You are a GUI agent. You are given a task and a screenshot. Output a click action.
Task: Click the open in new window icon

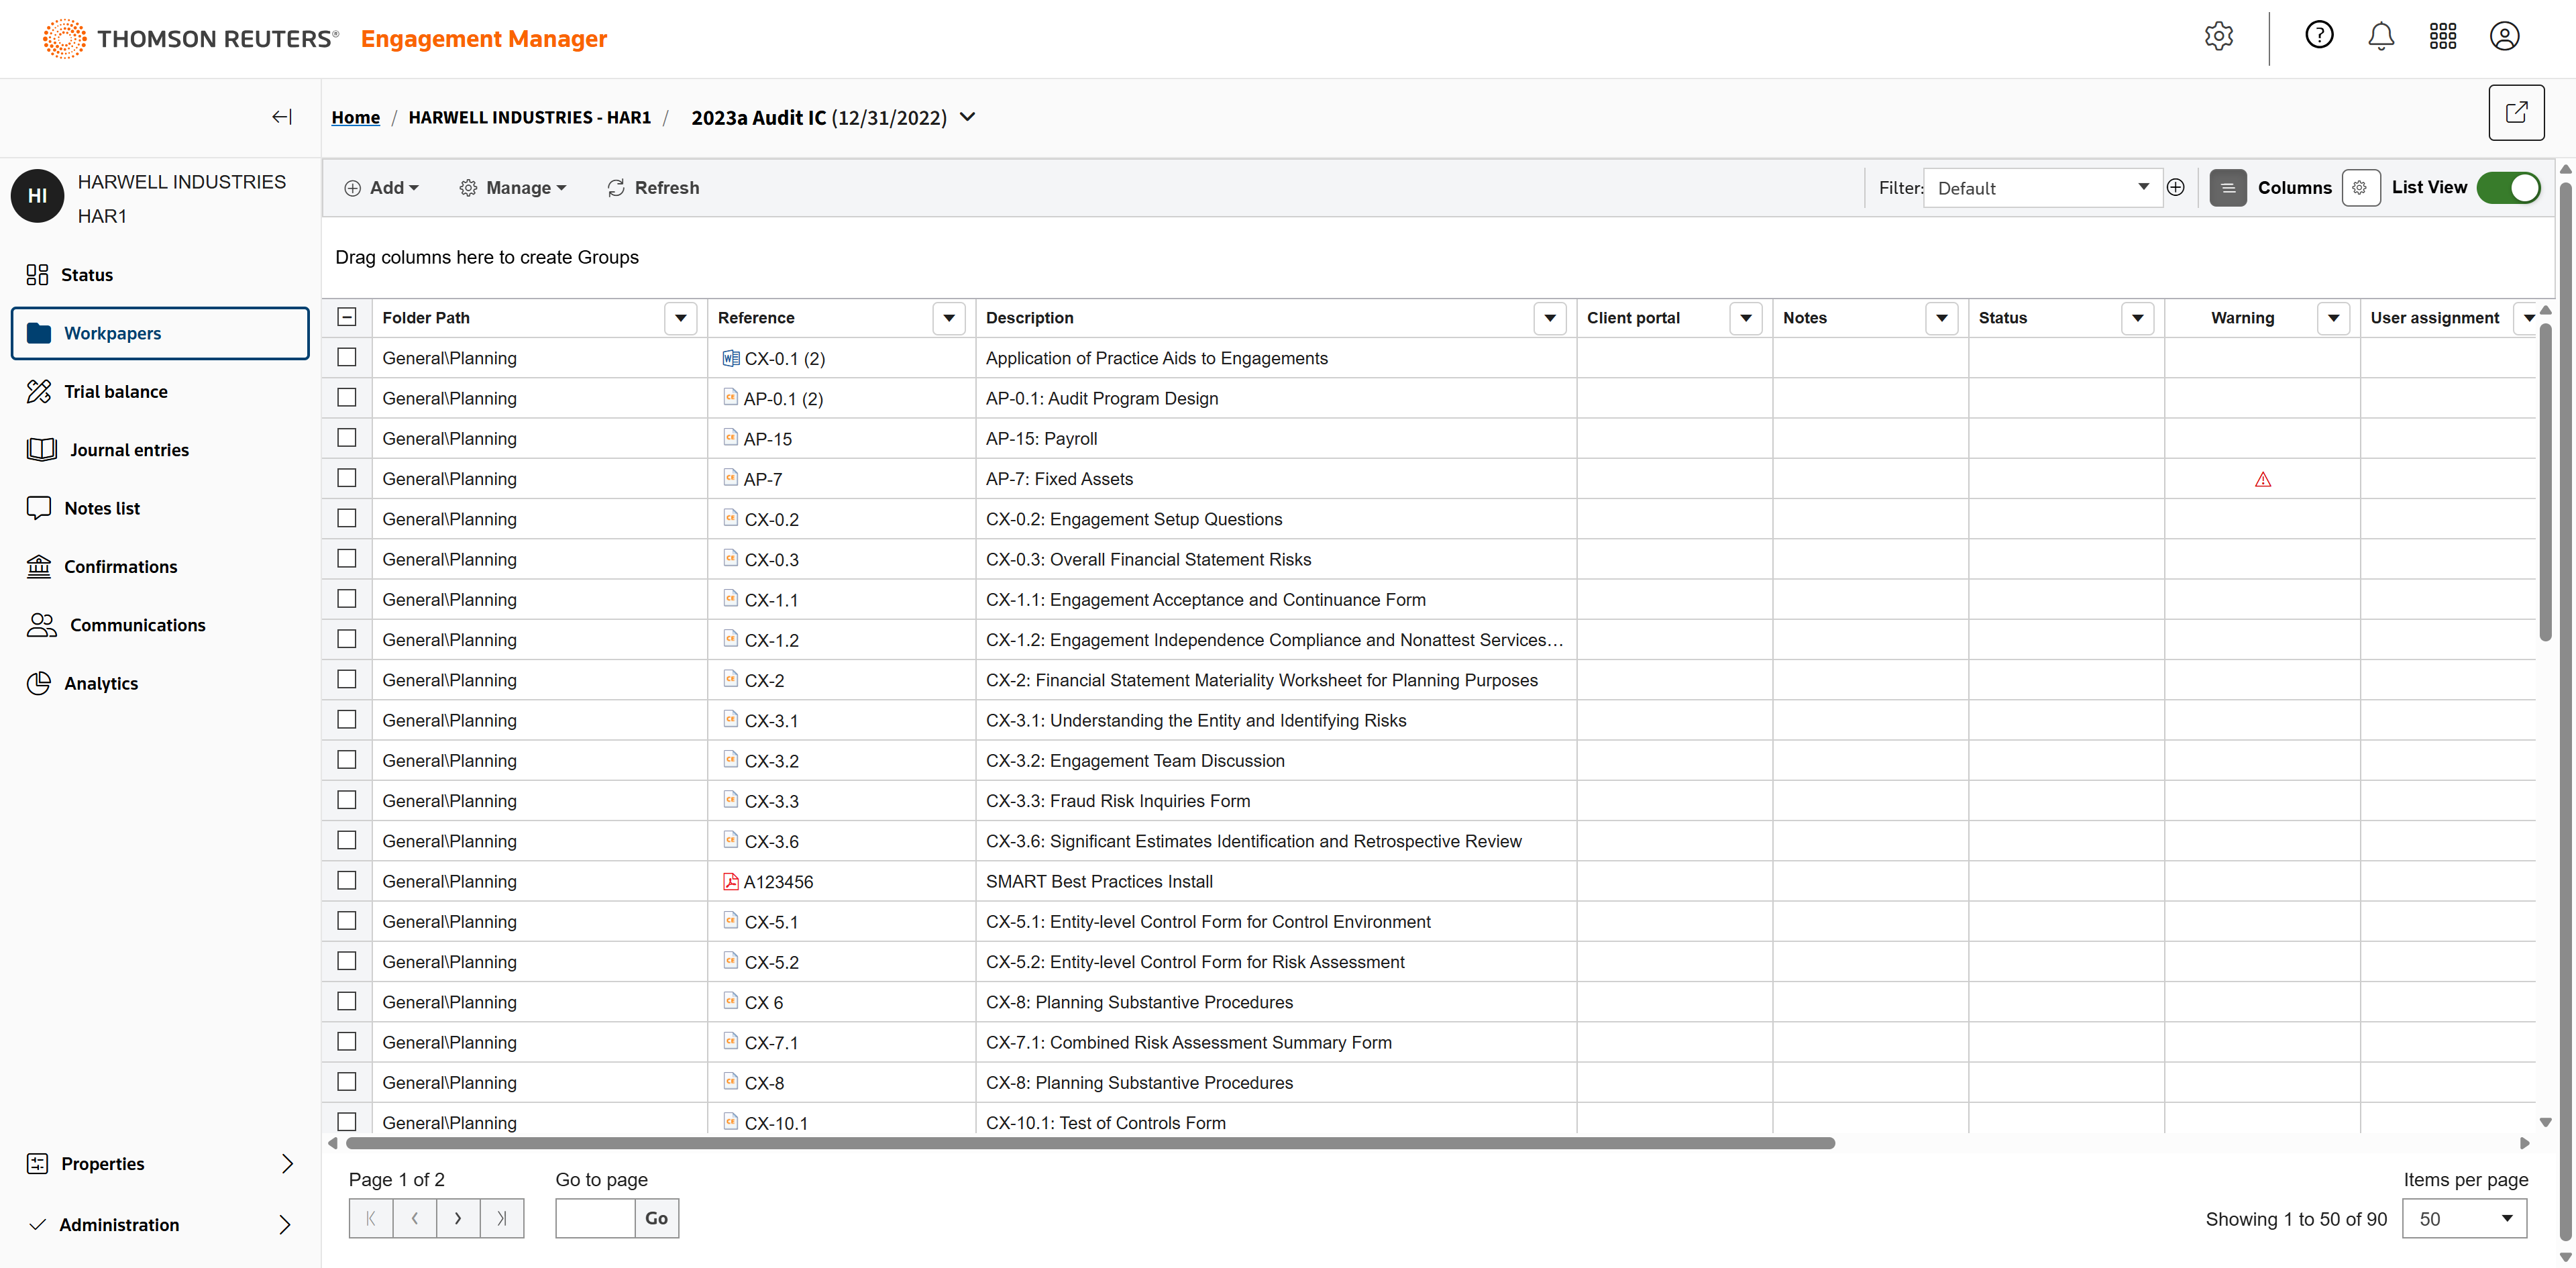click(x=2515, y=113)
